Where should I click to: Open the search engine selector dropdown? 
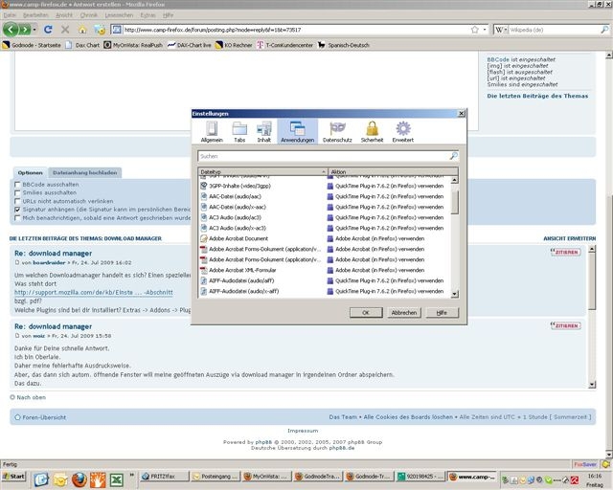pos(502,30)
